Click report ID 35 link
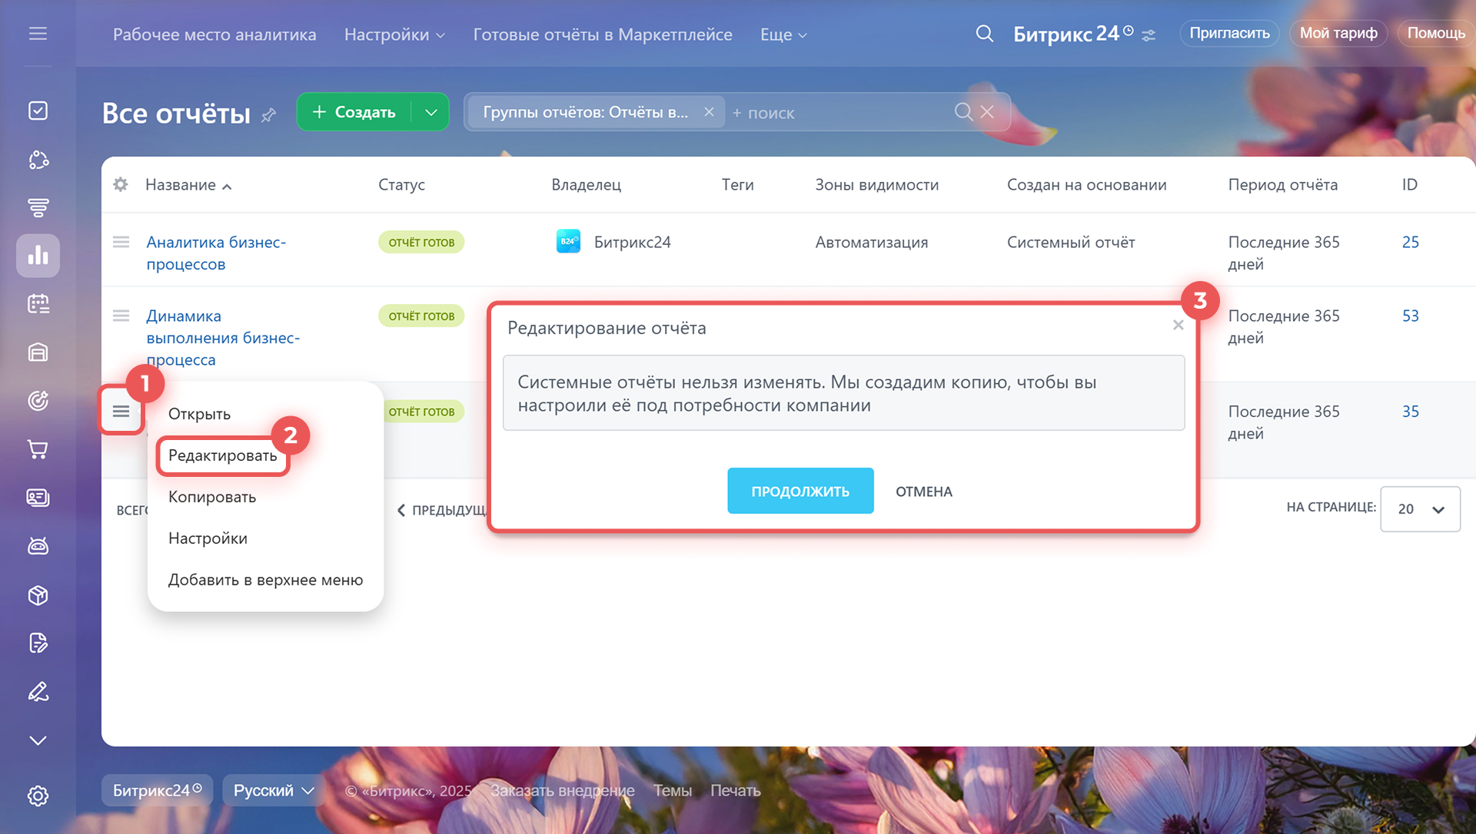Viewport: 1476px width, 834px height. [x=1410, y=412]
